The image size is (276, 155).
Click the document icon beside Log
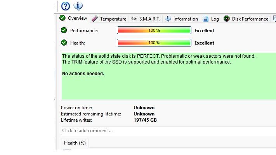click(x=205, y=19)
